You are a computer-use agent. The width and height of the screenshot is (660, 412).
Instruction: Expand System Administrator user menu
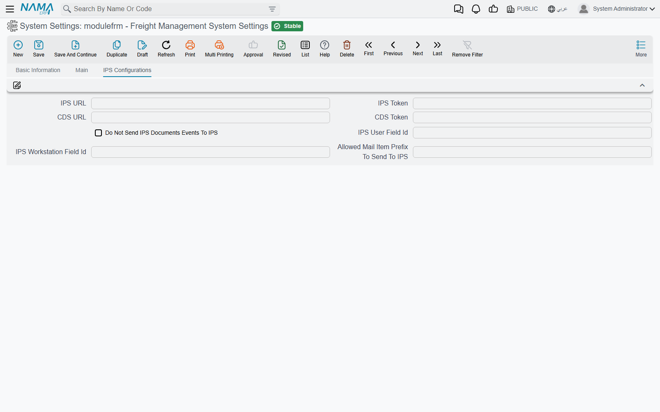[x=617, y=9]
